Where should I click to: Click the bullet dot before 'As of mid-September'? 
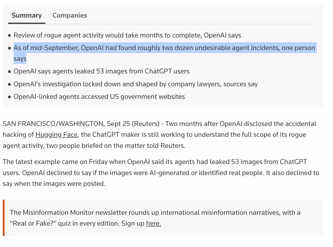click(x=10, y=48)
